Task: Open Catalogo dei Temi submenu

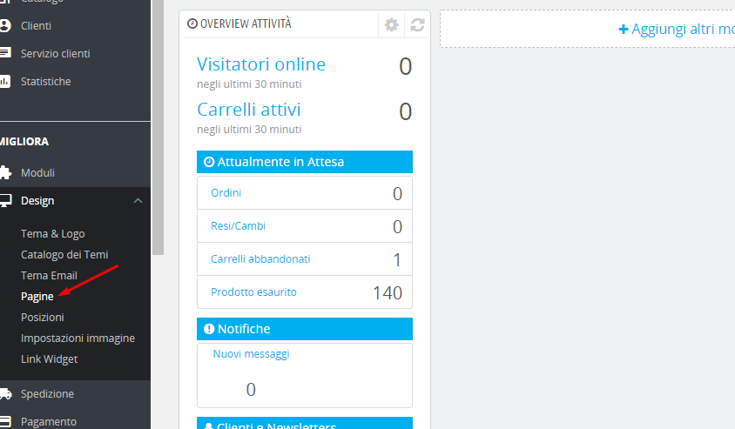Action: click(x=64, y=254)
